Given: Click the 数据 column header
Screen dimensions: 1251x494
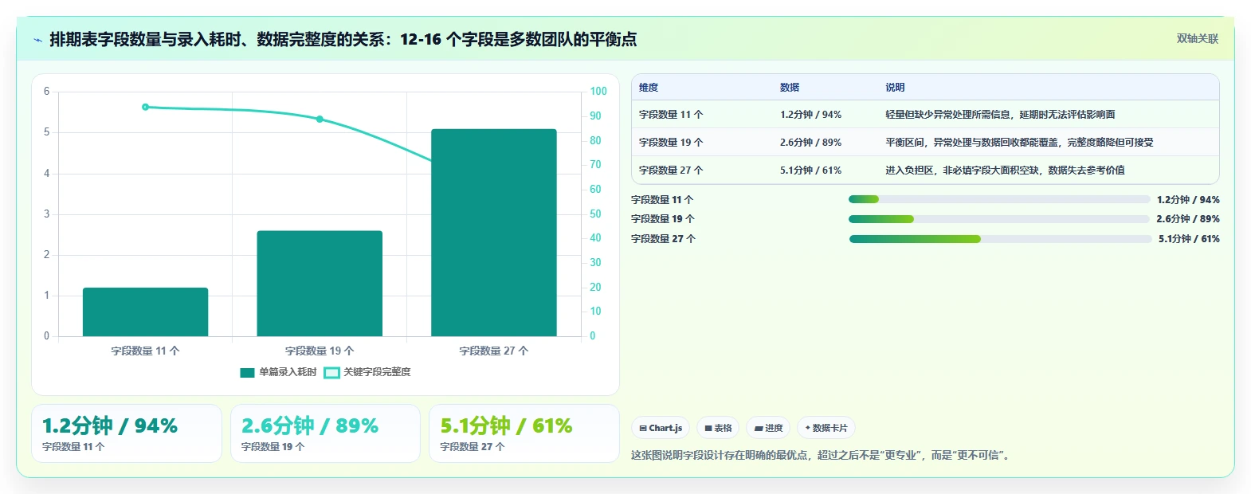Looking at the screenshot, I should (790, 88).
